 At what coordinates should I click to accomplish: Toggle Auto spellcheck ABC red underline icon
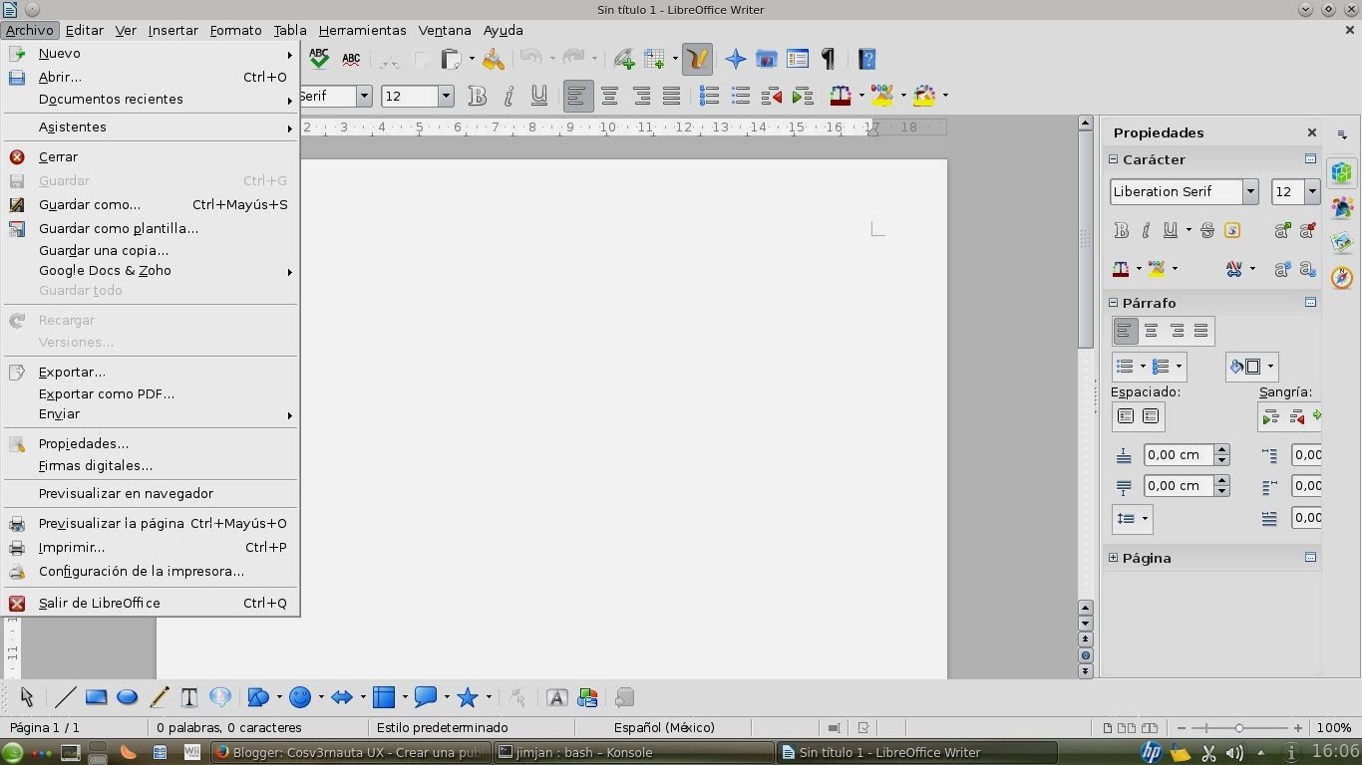click(351, 59)
